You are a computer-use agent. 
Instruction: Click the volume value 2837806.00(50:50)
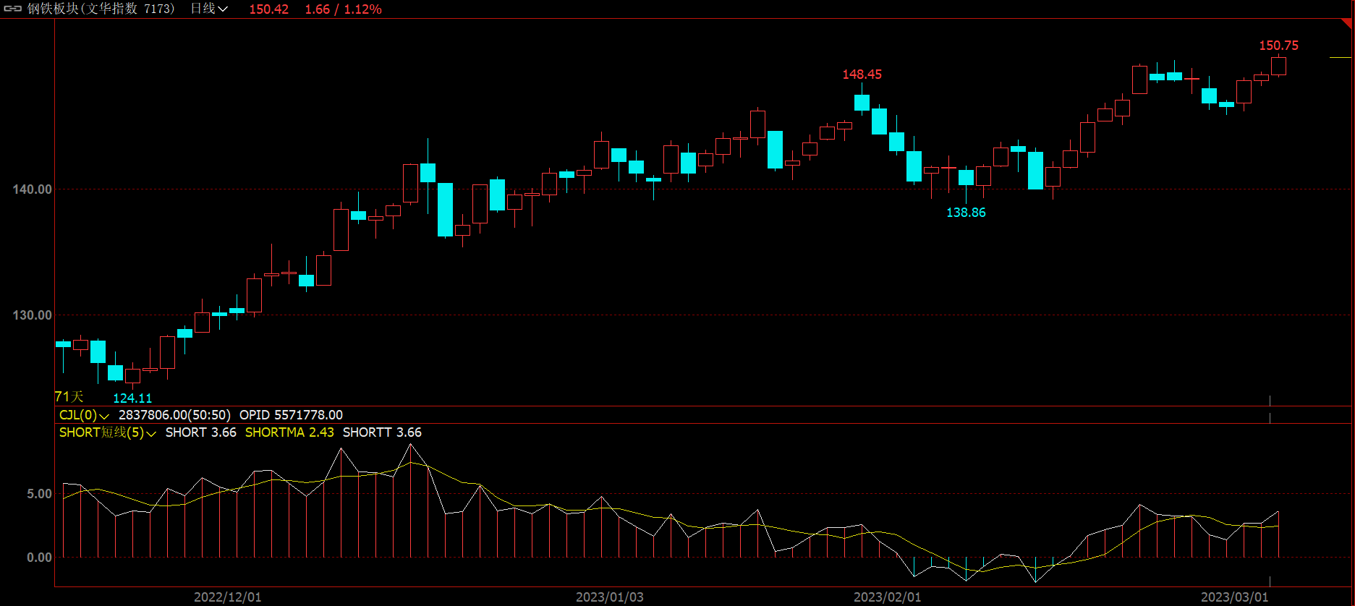[x=174, y=415]
